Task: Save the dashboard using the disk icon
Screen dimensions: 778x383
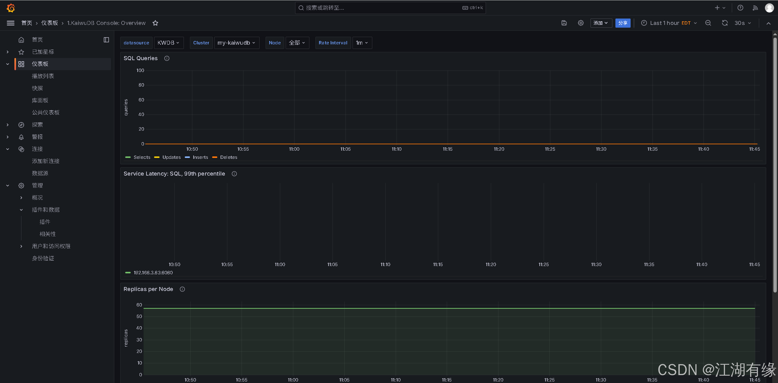Action: (564, 23)
